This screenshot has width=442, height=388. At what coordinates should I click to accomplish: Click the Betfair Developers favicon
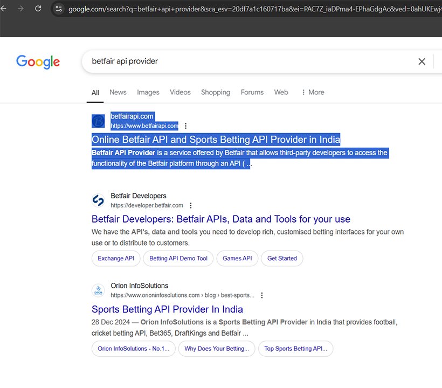pos(98,200)
